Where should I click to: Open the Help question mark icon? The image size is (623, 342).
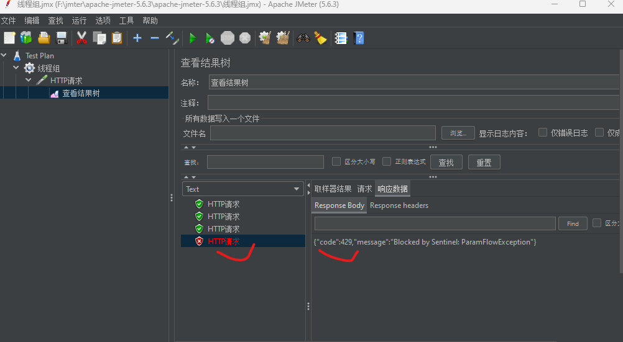pos(359,38)
